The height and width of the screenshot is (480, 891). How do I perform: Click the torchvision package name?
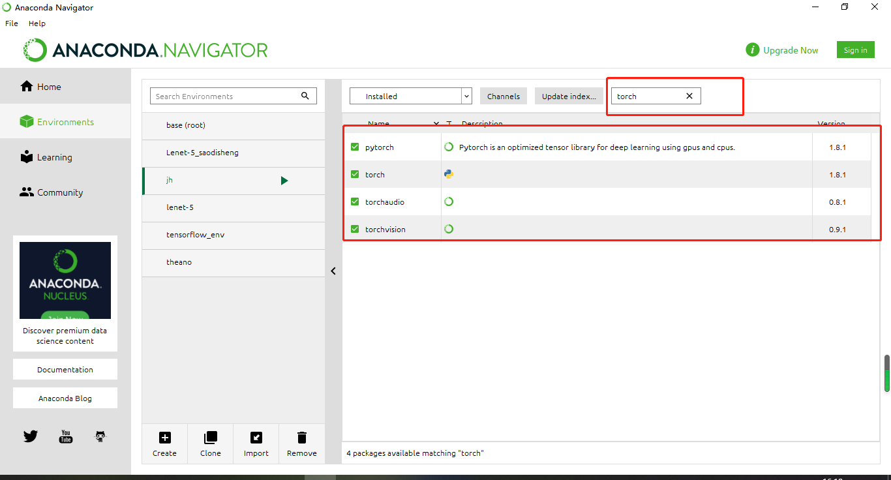(x=385, y=230)
